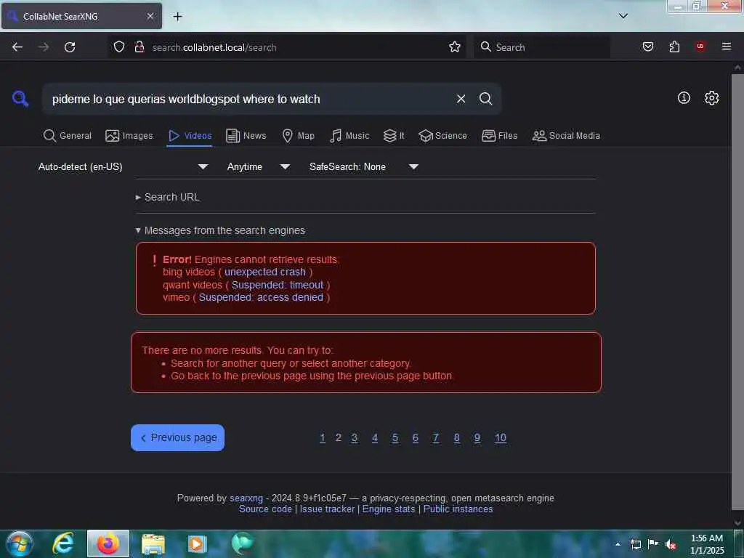This screenshot has height=558, width=744.
Task: Open Issue tracker footer link
Action: click(x=327, y=509)
